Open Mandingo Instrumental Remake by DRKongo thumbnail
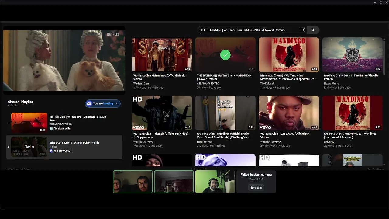Viewport: 389px width, 219px height. pos(352,113)
